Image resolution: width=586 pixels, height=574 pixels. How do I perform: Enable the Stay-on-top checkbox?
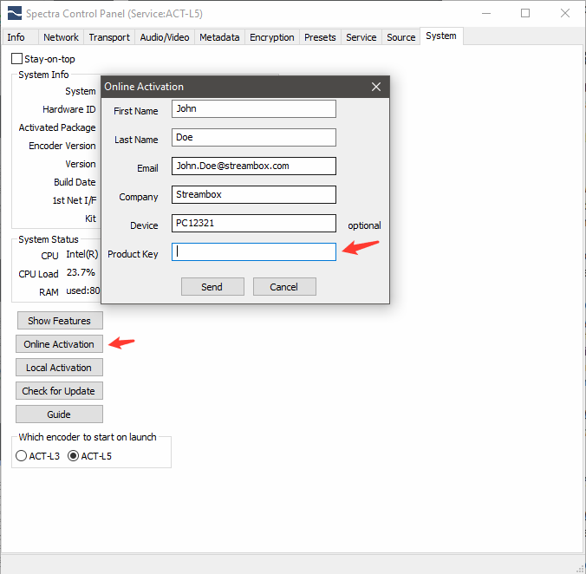pyautogui.click(x=17, y=59)
